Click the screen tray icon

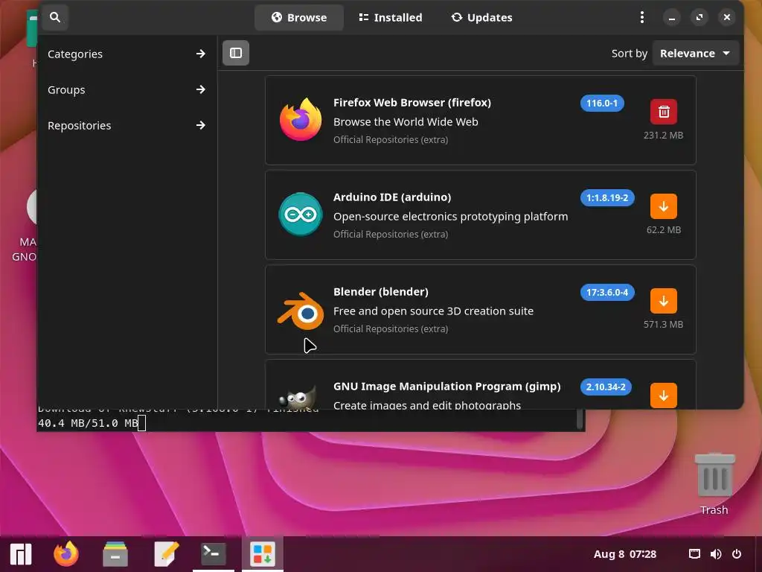tap(694, 554)
